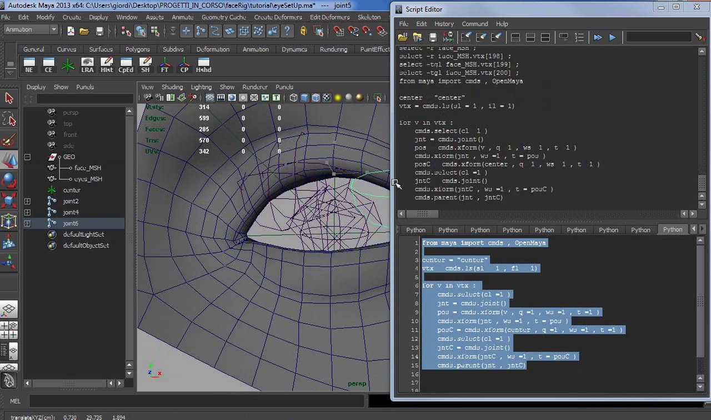Expand the joint2 node in Outliner
This screenshot has height=420, width=711.
pos(27,201)
